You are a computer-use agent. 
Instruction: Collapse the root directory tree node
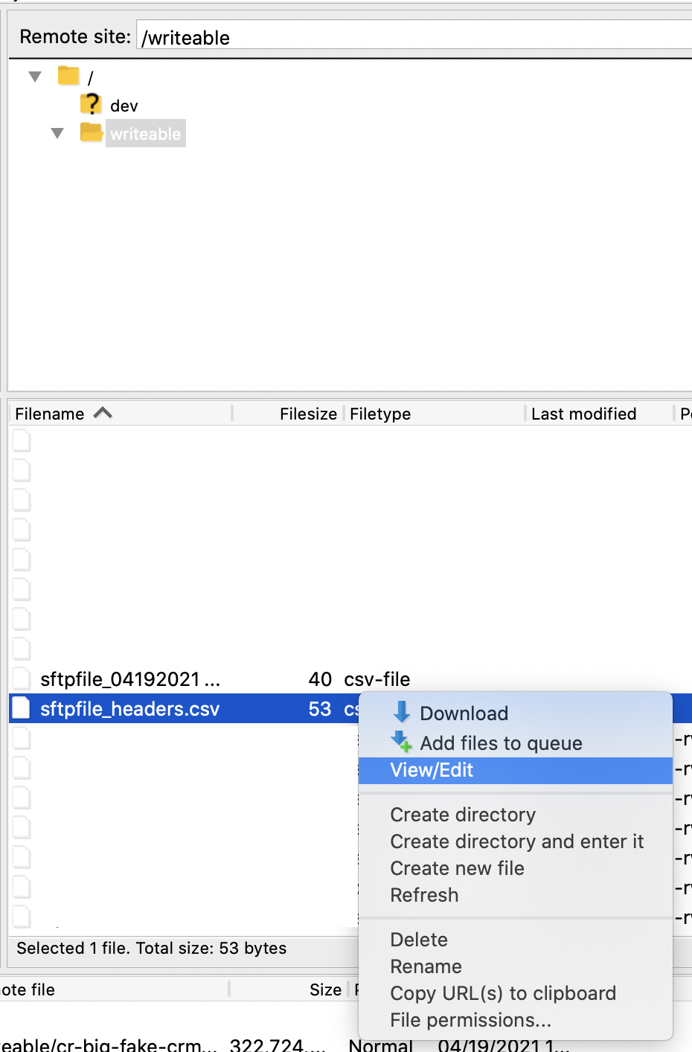[35, 77]
